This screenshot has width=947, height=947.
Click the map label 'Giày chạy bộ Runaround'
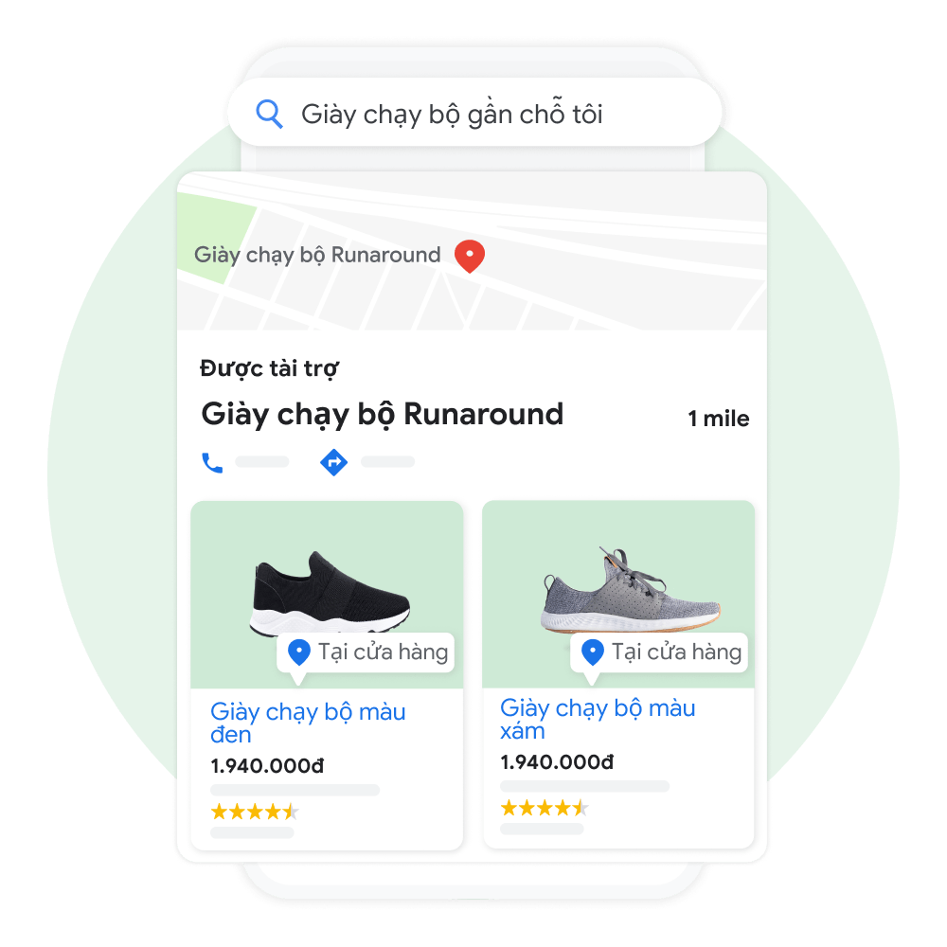(x=317, y=255)
